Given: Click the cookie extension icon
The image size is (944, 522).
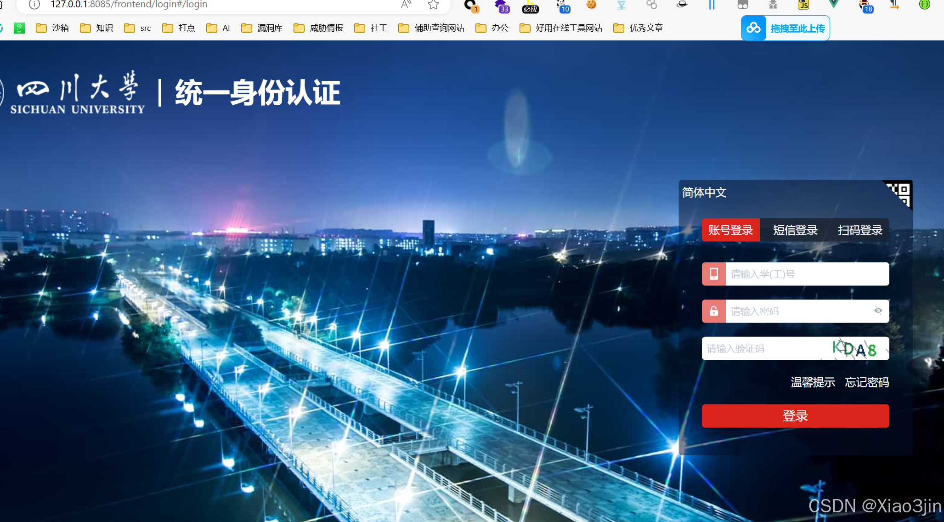Looking at the screenshot, I should pyautogui.click(x=591, y=5).
